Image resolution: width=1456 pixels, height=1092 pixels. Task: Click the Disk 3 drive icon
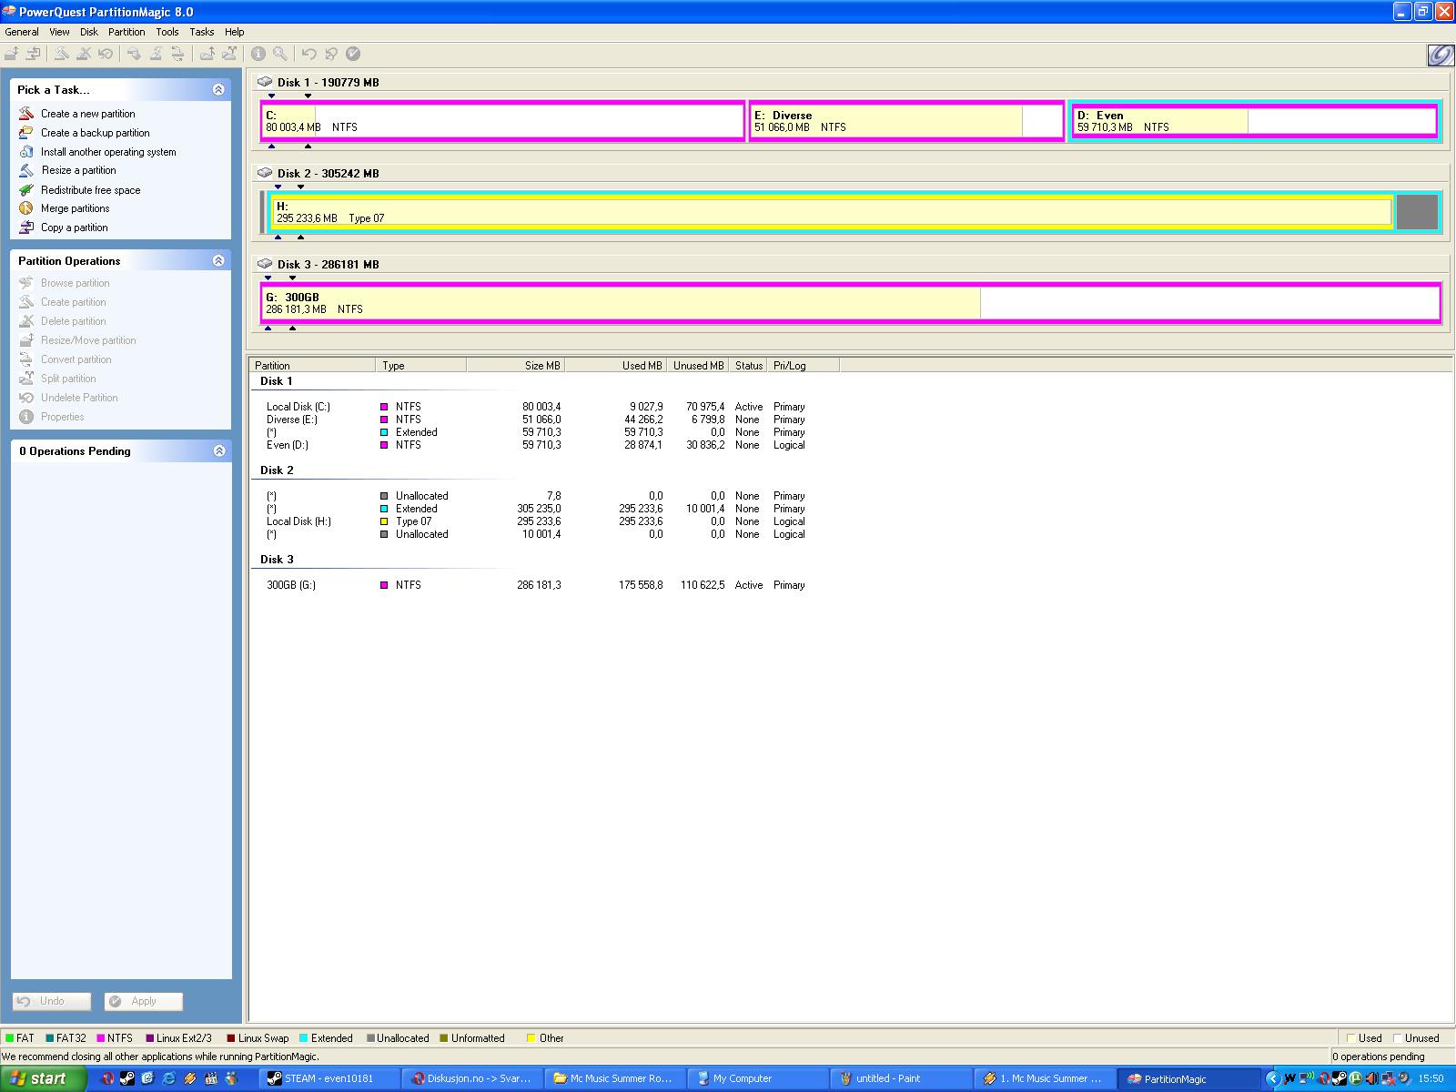pyautogui.click(x=265, y=264)
